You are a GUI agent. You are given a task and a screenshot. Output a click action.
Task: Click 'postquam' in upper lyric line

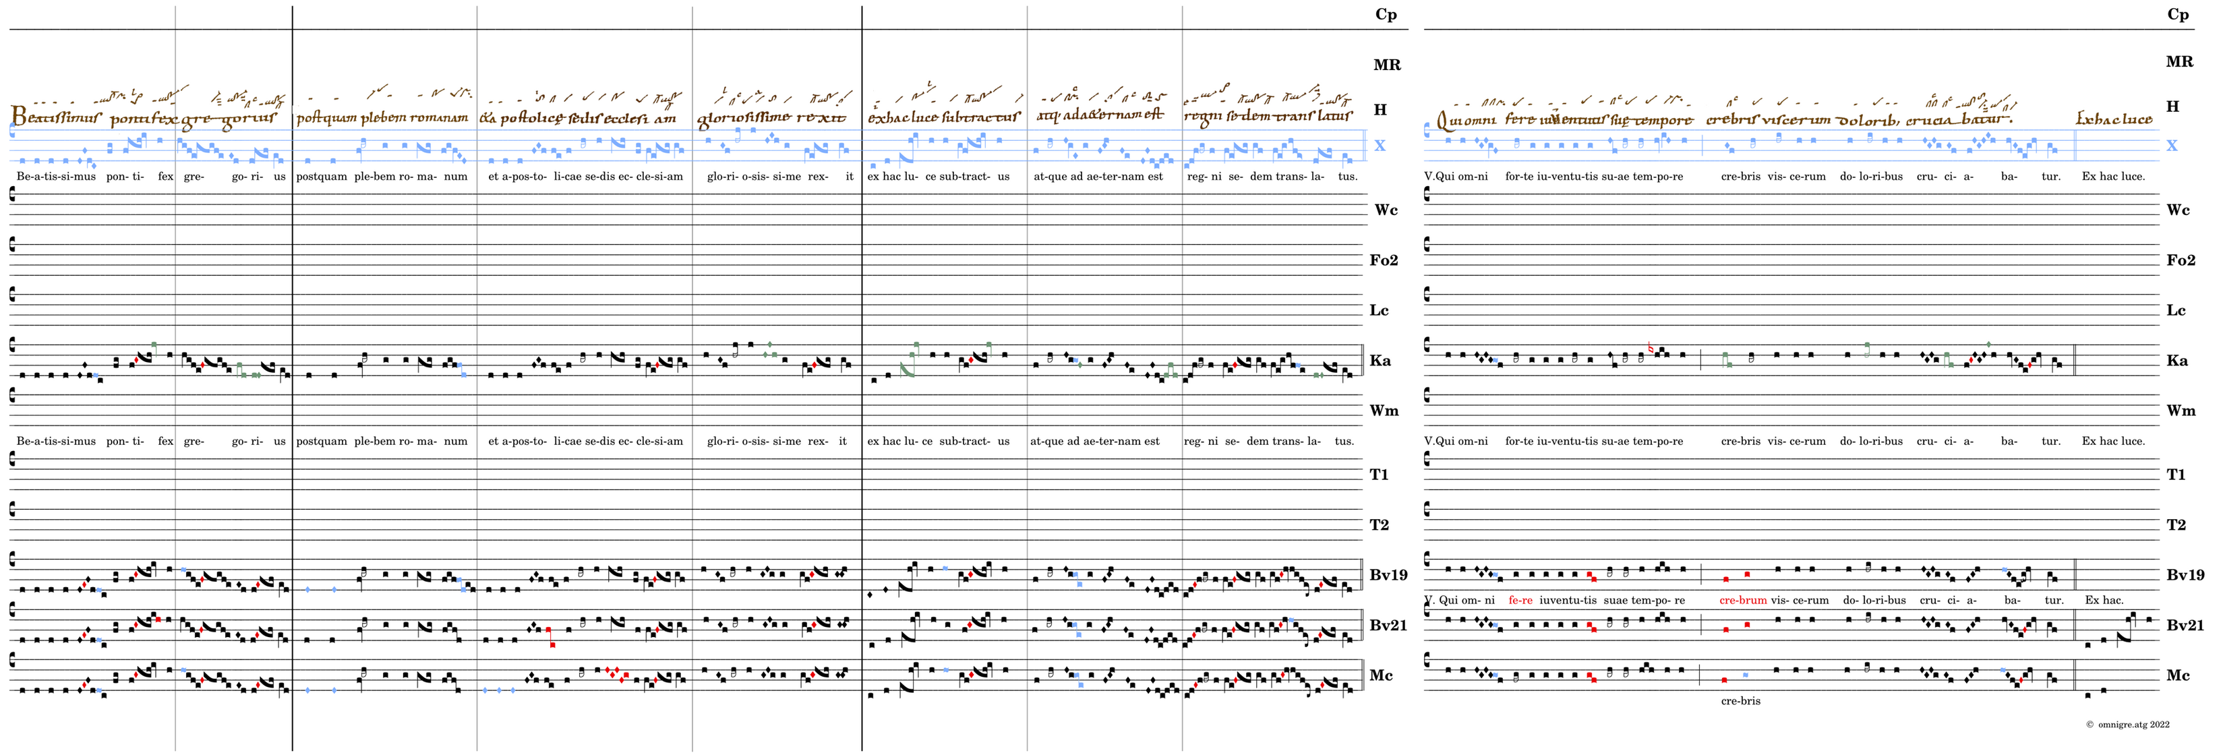(321, 177)
